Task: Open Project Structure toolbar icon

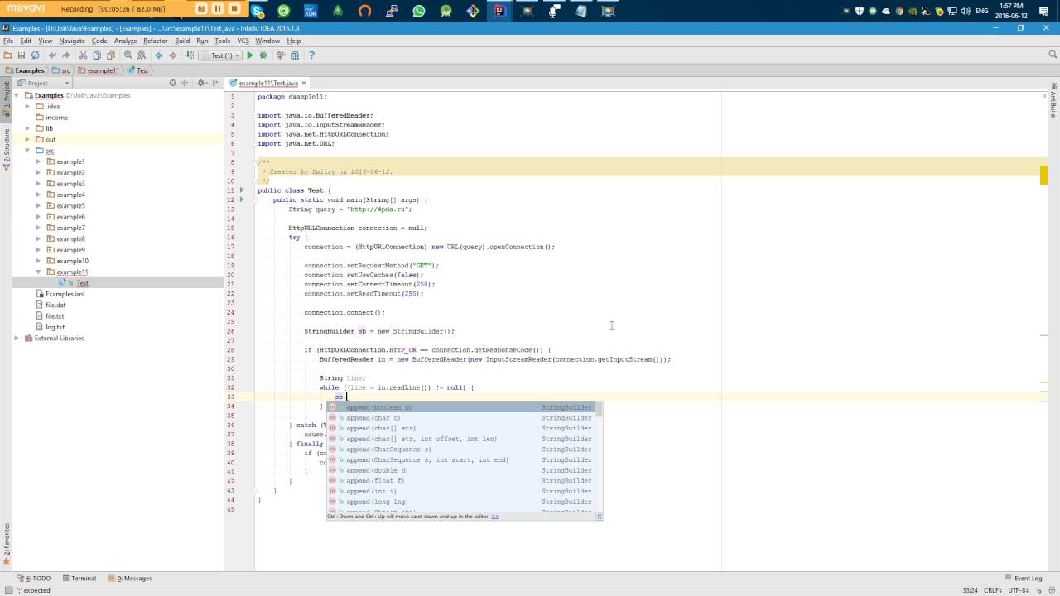Action: click(295, 55)
